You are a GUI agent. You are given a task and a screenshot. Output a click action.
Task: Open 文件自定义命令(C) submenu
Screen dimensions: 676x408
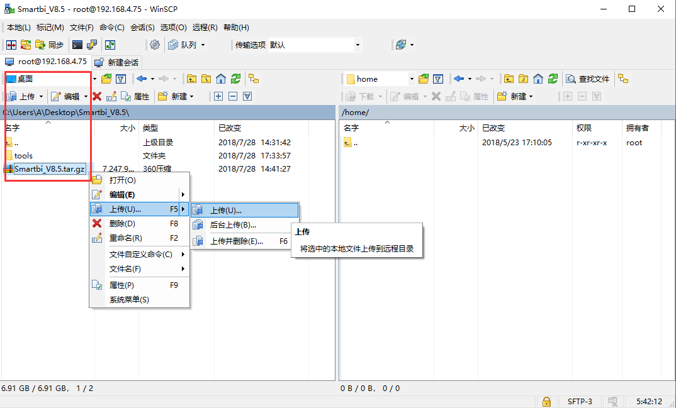tap(140, 255)
